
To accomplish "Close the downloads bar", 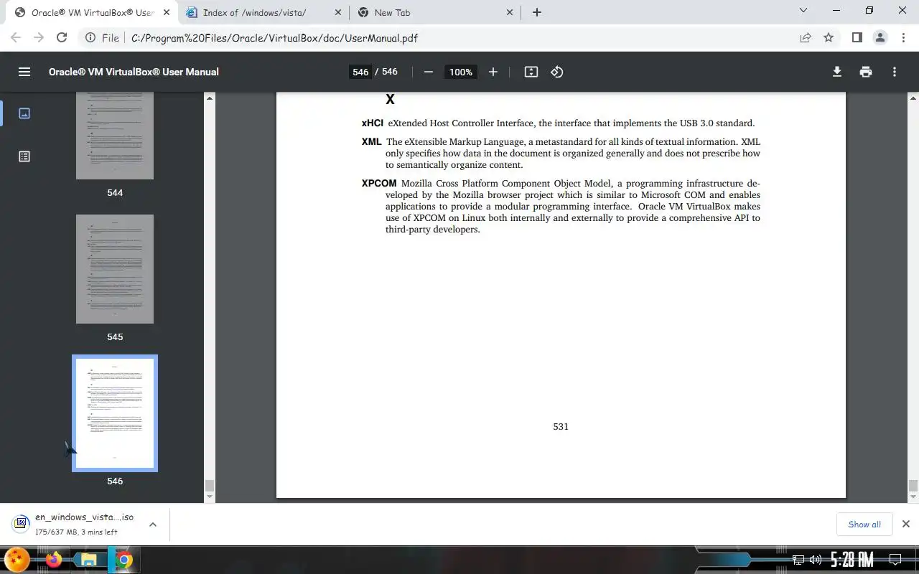I will point(906,524).
